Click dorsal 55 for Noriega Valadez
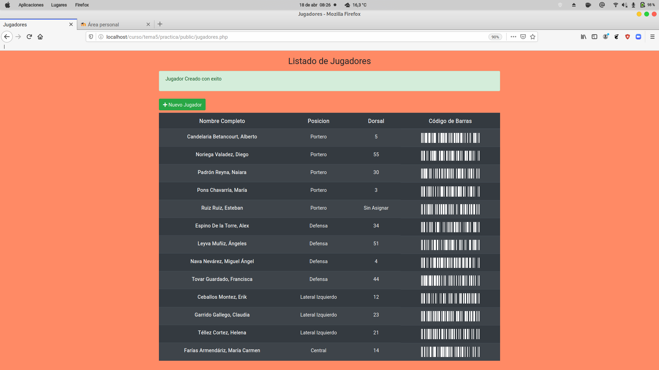This screenshot has height=370, width=659. (x=376, y=155)
